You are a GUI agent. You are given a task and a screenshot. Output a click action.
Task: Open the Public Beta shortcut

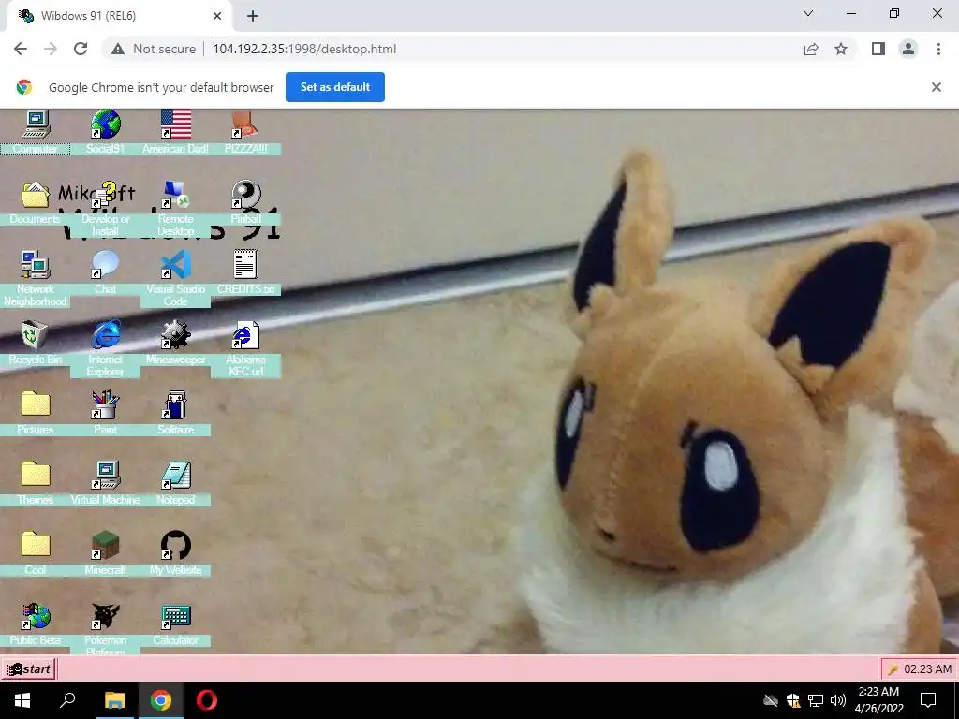coord(35,616)
